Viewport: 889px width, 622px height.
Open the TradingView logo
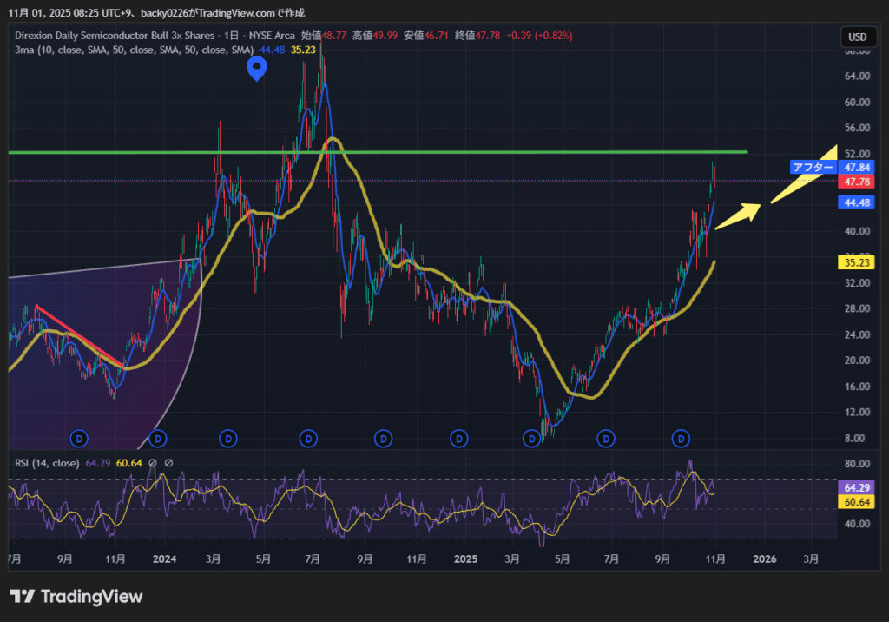point(76,596)
